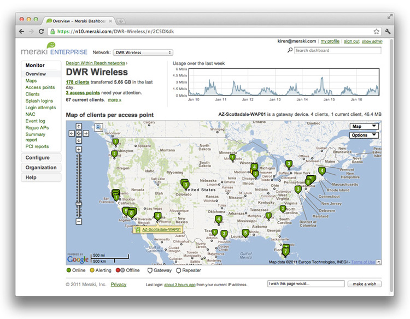Select the Overview - Meraki Dashboard tab
The width and height of the screenshot is (410, 319).
[x=80, y=21]
